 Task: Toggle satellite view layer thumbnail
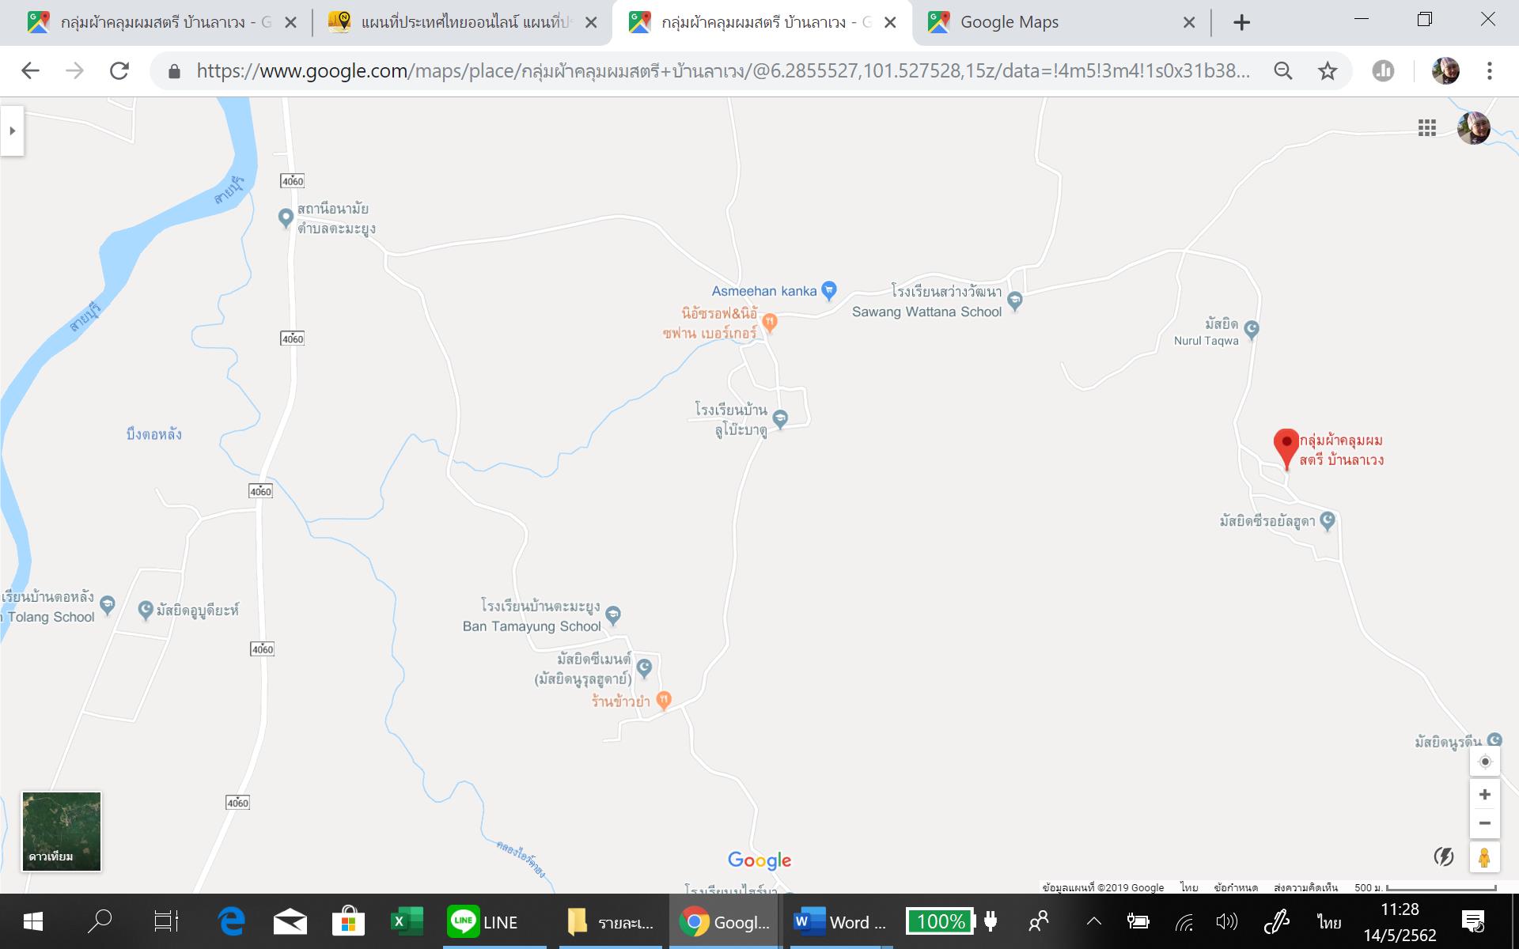[62, 831]
